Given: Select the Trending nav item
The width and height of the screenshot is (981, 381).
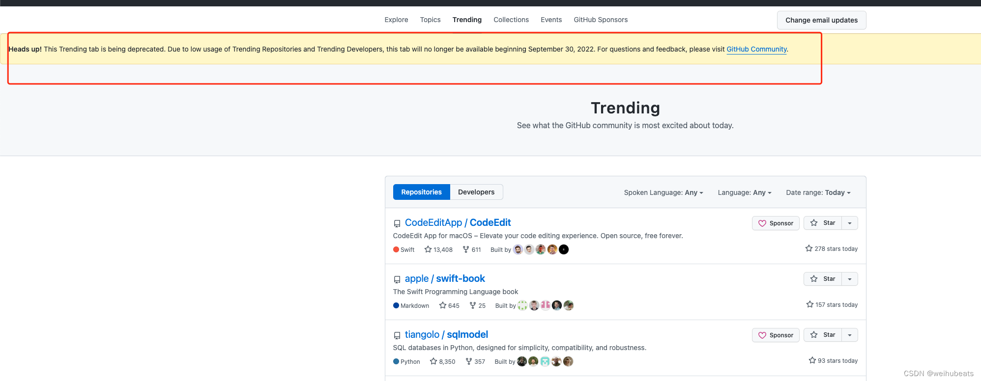Looking at the screenshot, I should click(467, 20).
